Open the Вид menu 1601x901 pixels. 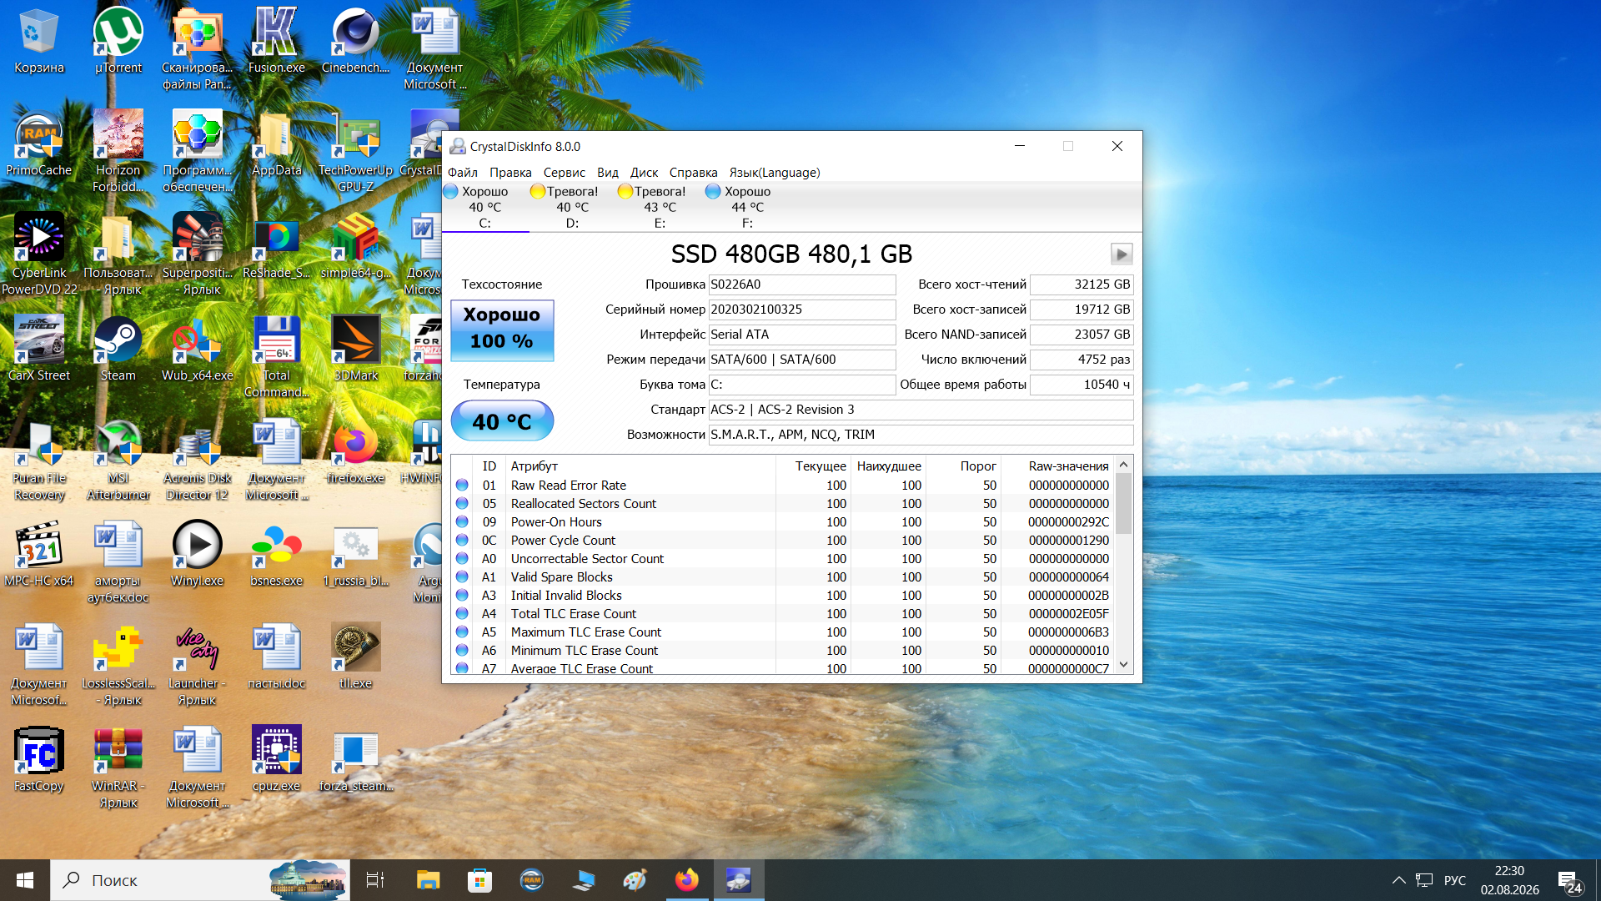tap(608, 173)
